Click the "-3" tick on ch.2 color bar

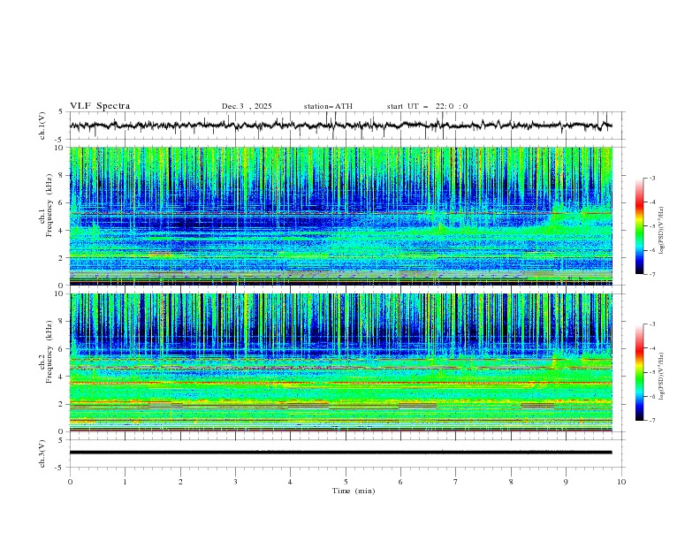click(x=652, y=324)
